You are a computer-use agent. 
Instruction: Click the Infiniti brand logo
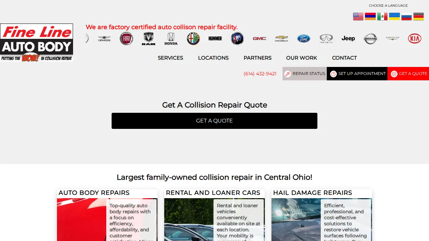(326, 38)
